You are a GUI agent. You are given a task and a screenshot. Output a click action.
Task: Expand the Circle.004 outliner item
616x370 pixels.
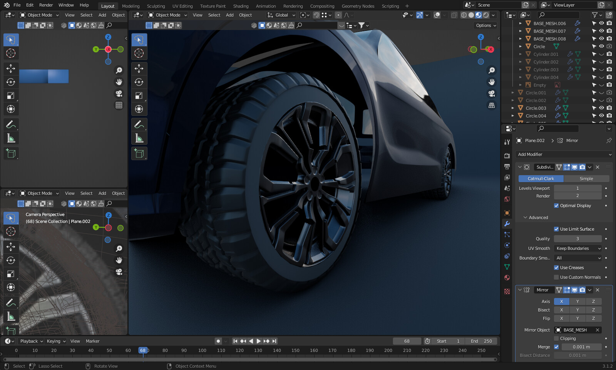(512, 116)
